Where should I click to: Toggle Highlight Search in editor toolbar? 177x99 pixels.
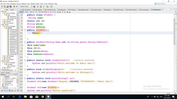pos(46,12)
